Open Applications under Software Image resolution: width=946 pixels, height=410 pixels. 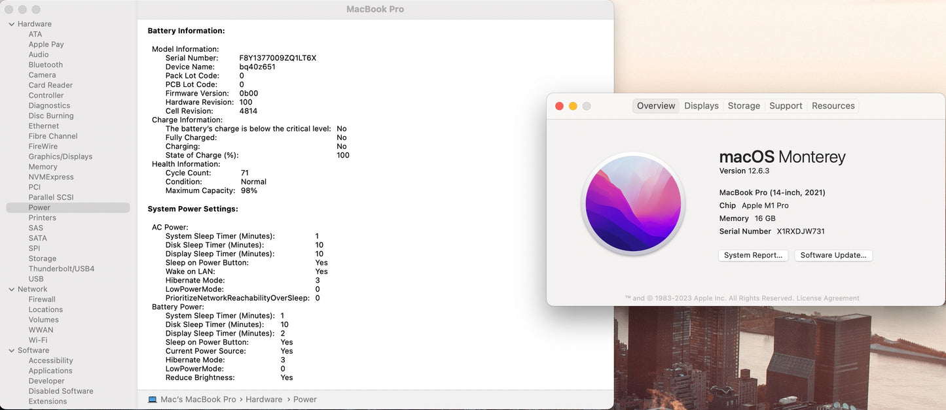tap(50, 371)
